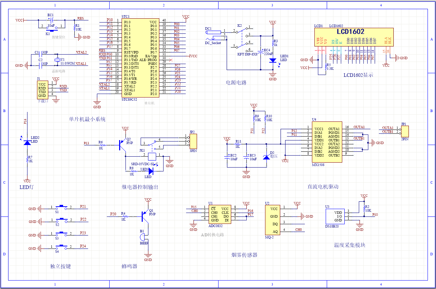Click the crystal oscillator Y1 symbol
The height and width of the screenshot is (289, 436).
[x=58, y=60]
